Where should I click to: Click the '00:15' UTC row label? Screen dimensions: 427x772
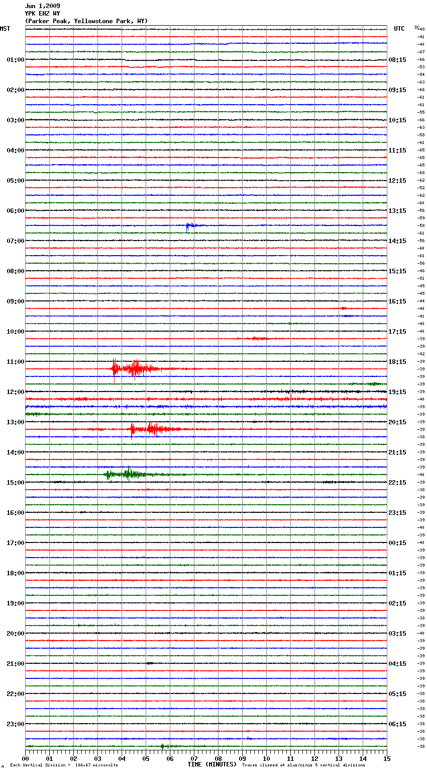pos(397,543)
